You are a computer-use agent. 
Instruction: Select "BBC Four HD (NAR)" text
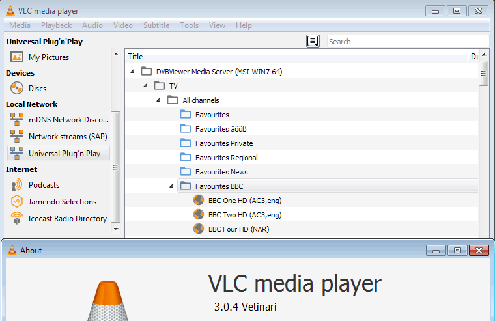pos(238,229)
